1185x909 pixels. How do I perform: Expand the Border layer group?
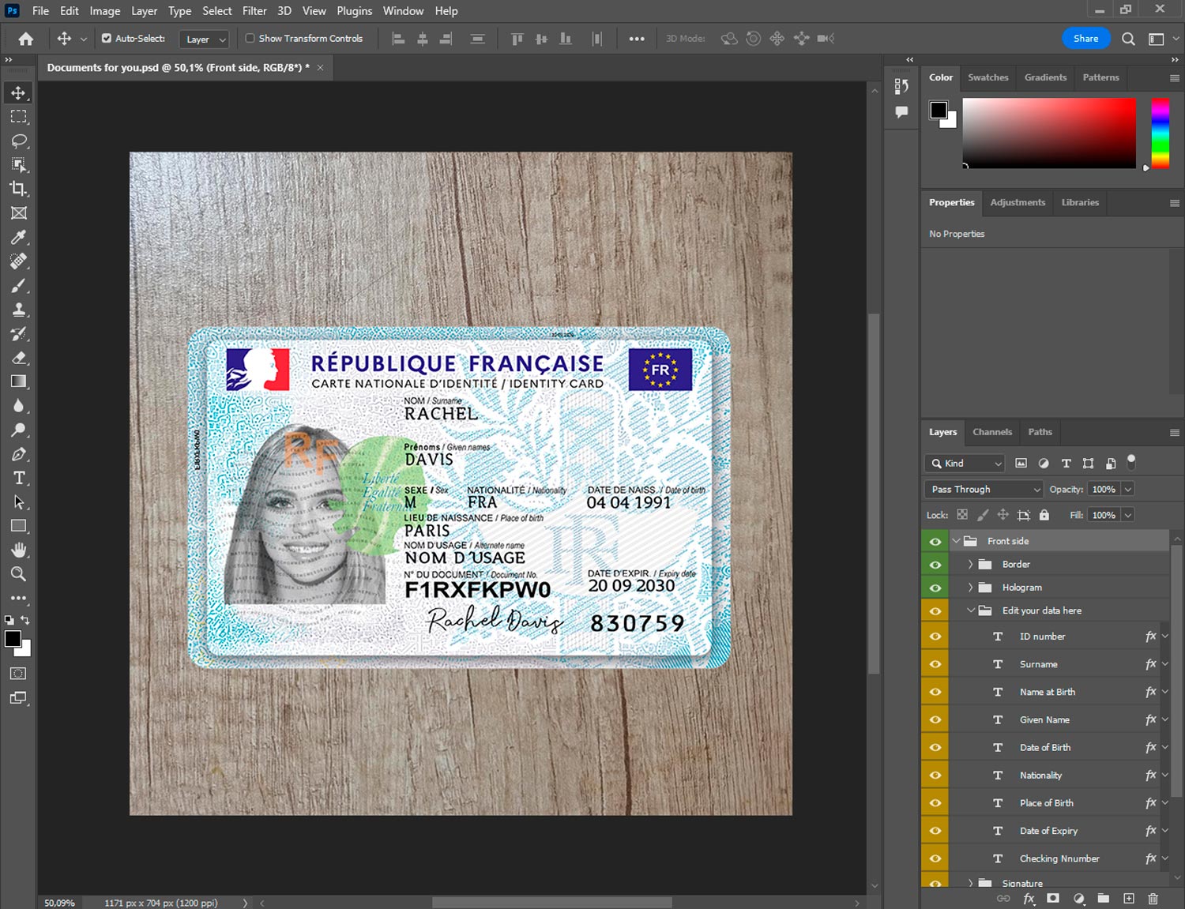tap(970, 565)
